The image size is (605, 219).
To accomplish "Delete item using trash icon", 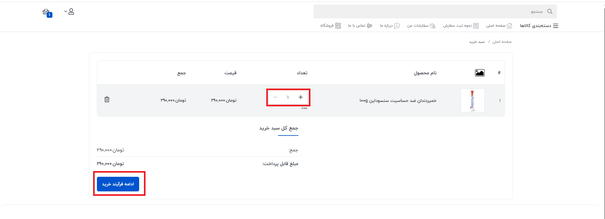I will coord(107,100).
